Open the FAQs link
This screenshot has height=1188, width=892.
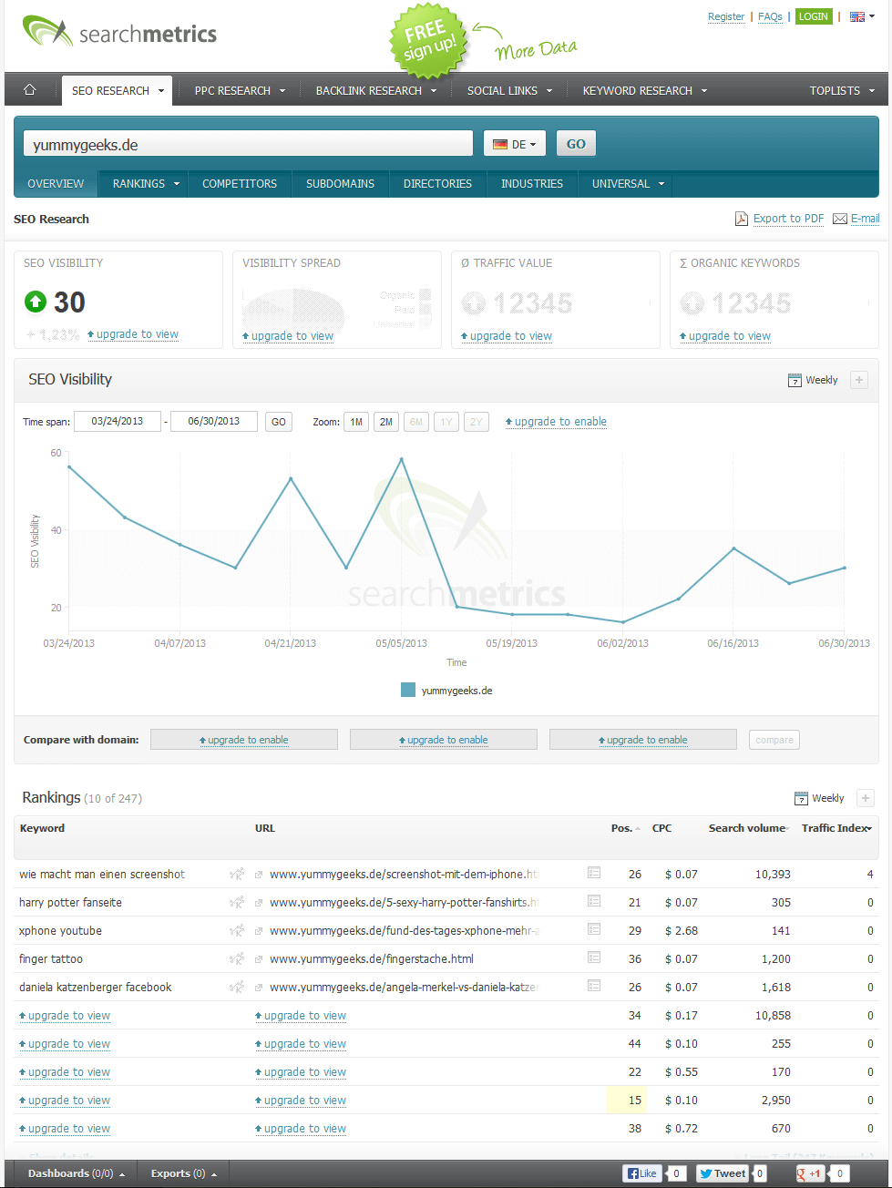[770, 16]
